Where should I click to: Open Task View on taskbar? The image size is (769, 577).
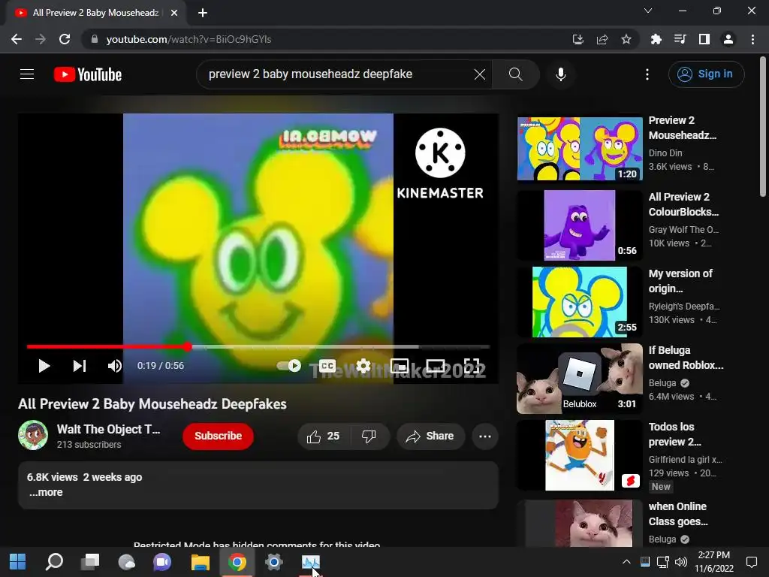[90, 562]
